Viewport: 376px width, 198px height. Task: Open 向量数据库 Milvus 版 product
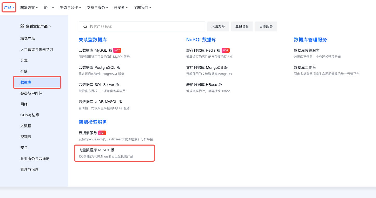click(x=96, y=150)
